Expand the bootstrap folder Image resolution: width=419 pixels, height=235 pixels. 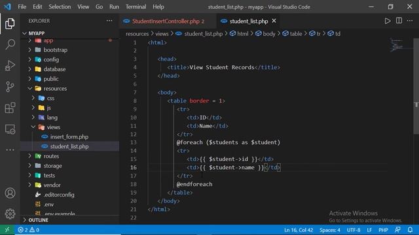(x=70, y=50)
